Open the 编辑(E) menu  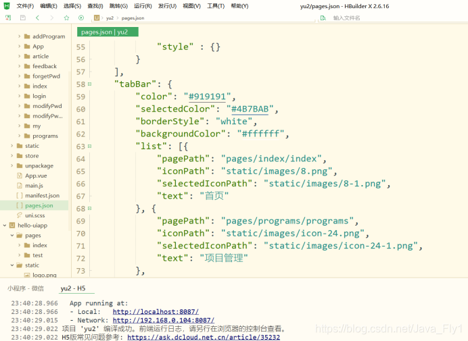point(48,6)
